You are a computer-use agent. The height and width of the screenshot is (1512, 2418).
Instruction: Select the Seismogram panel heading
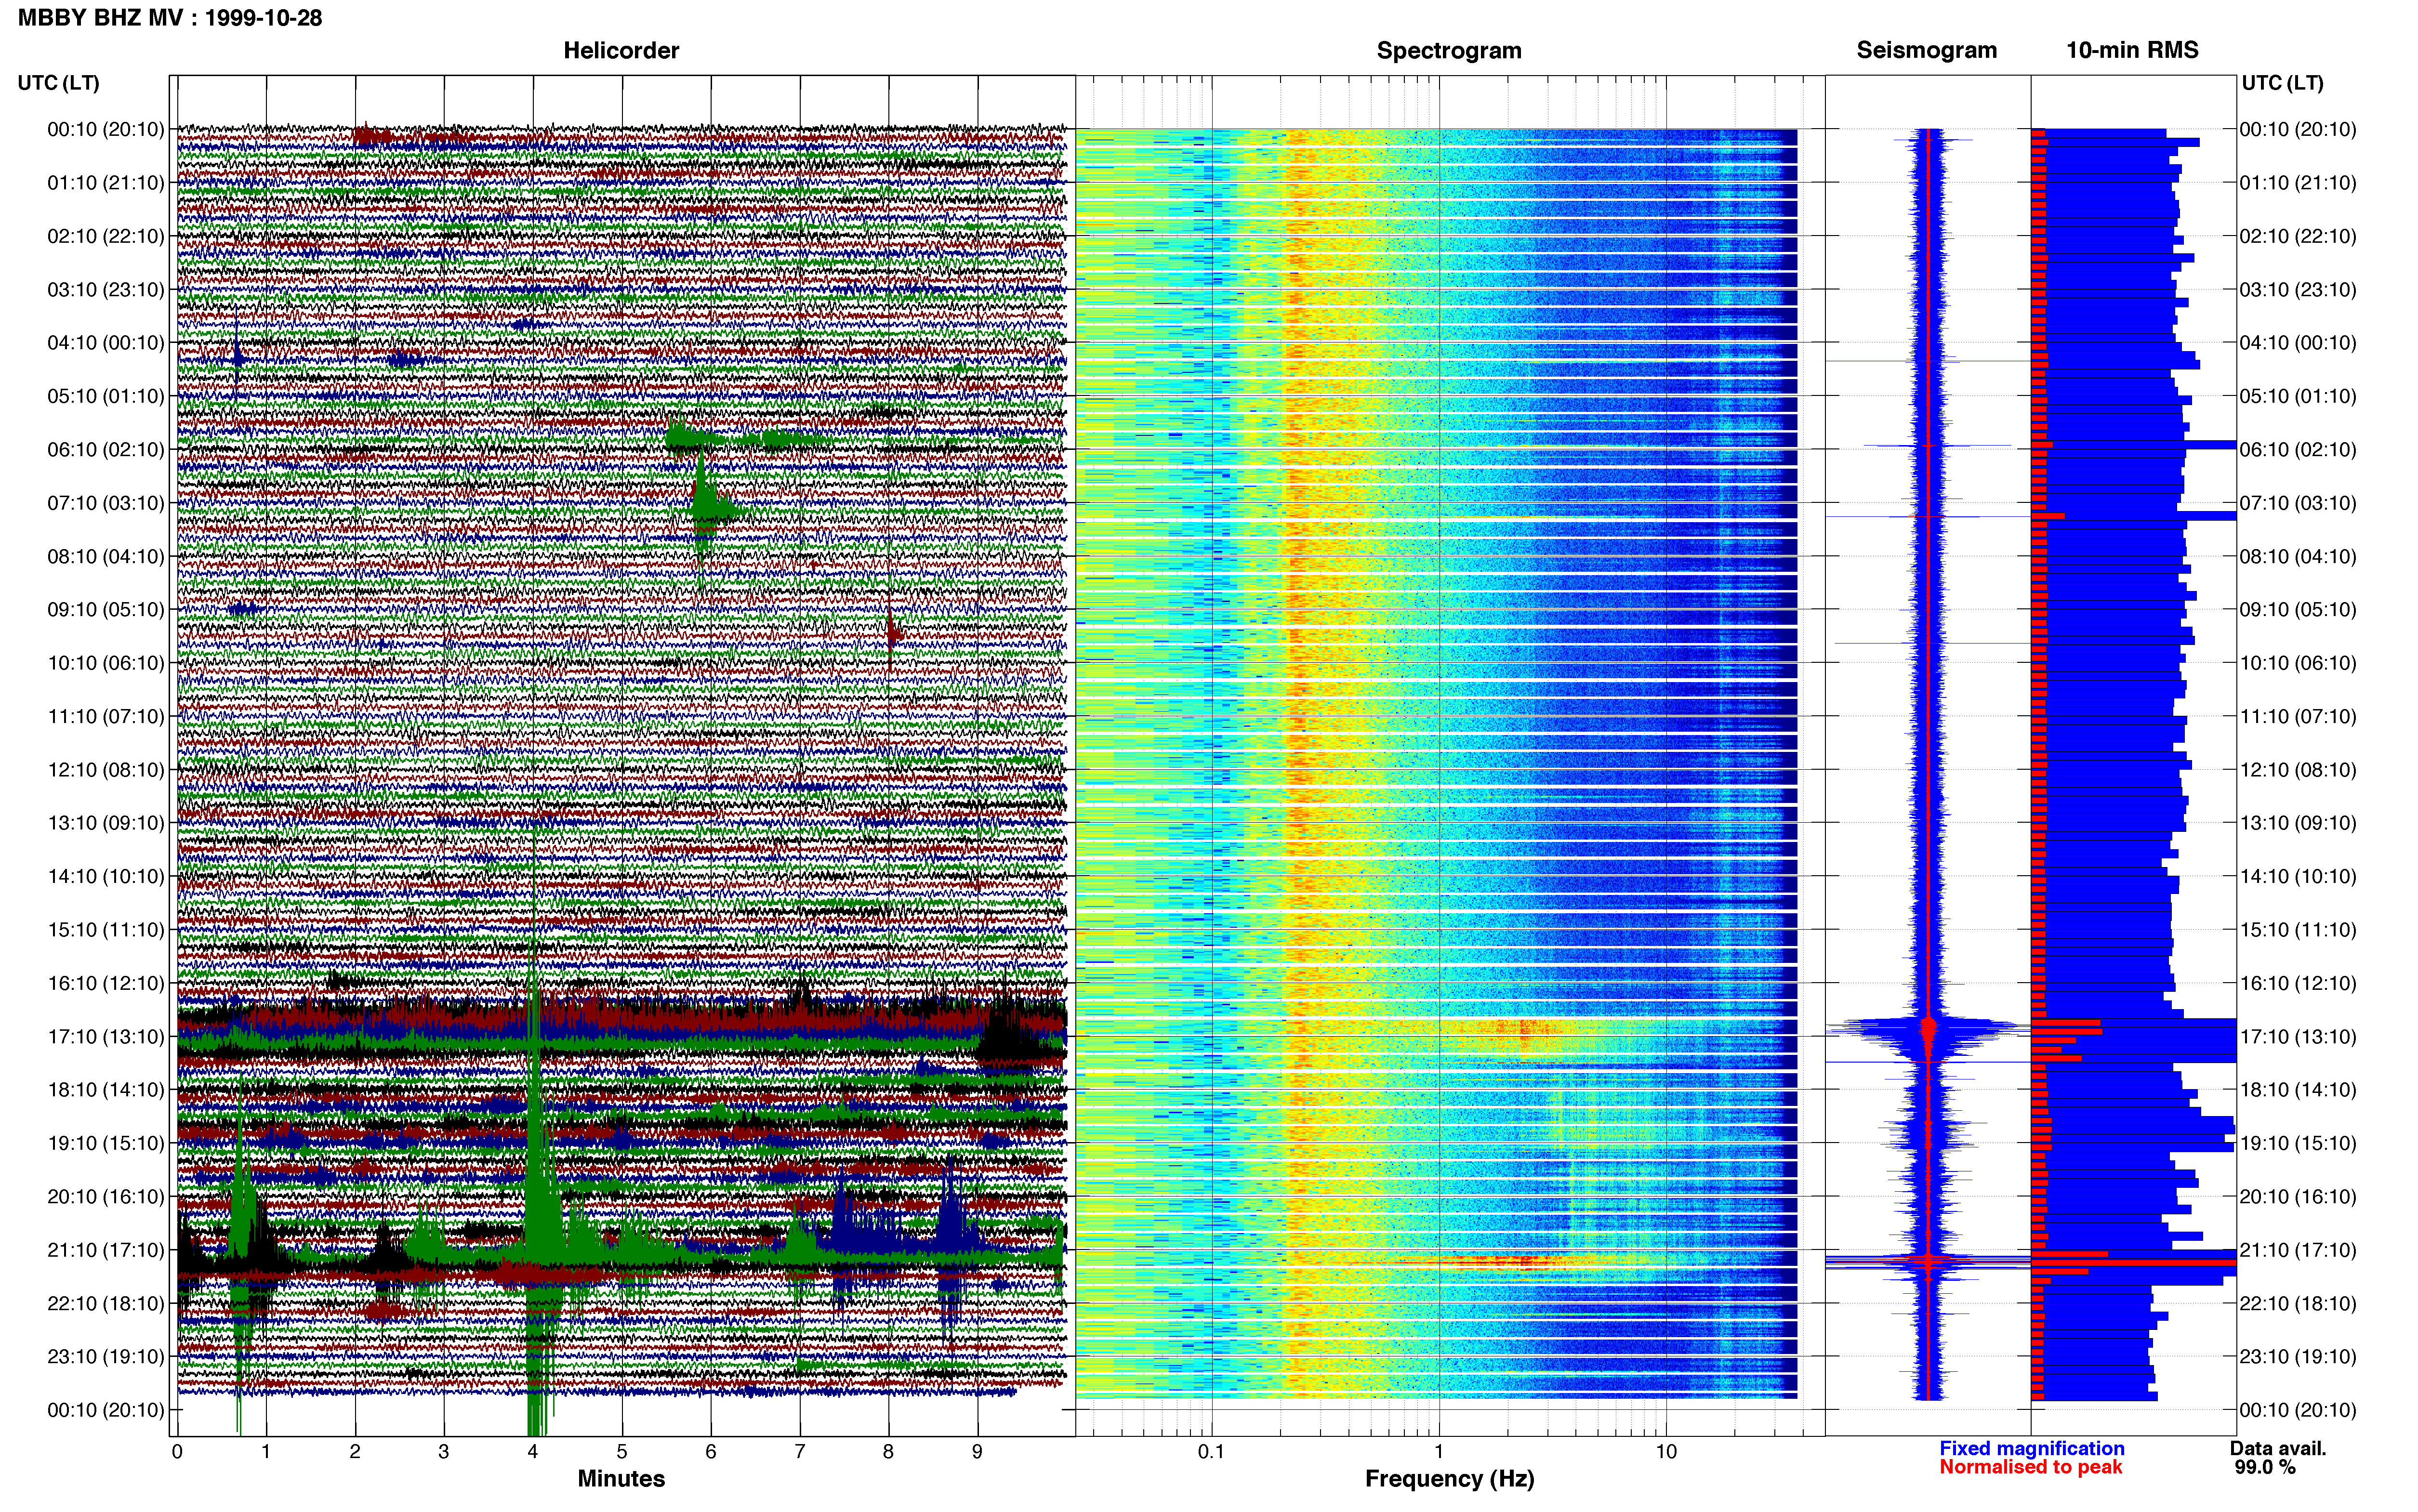pos(1926,50)
